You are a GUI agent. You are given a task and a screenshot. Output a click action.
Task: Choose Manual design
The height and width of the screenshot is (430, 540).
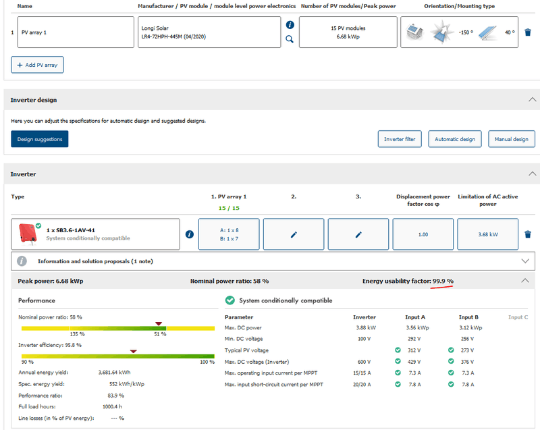pos(511,139)
